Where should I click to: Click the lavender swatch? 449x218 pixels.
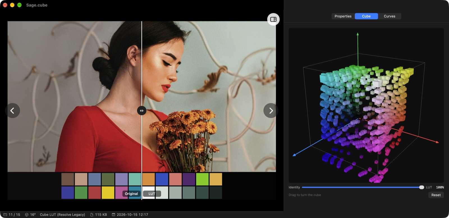pos(122,179)
